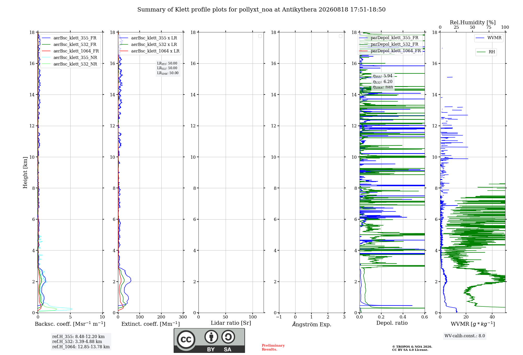Click the LR355: 50.00 annotation
The height and width of the screenshot is (355, 523).
click(x=167, y=63)
